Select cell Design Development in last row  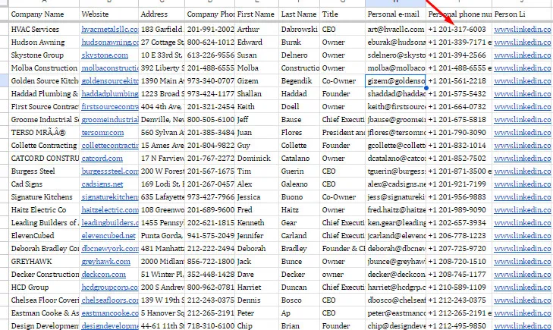point(44,325)
